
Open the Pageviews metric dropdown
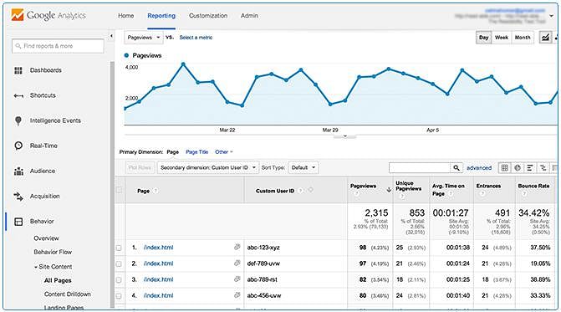144,37
